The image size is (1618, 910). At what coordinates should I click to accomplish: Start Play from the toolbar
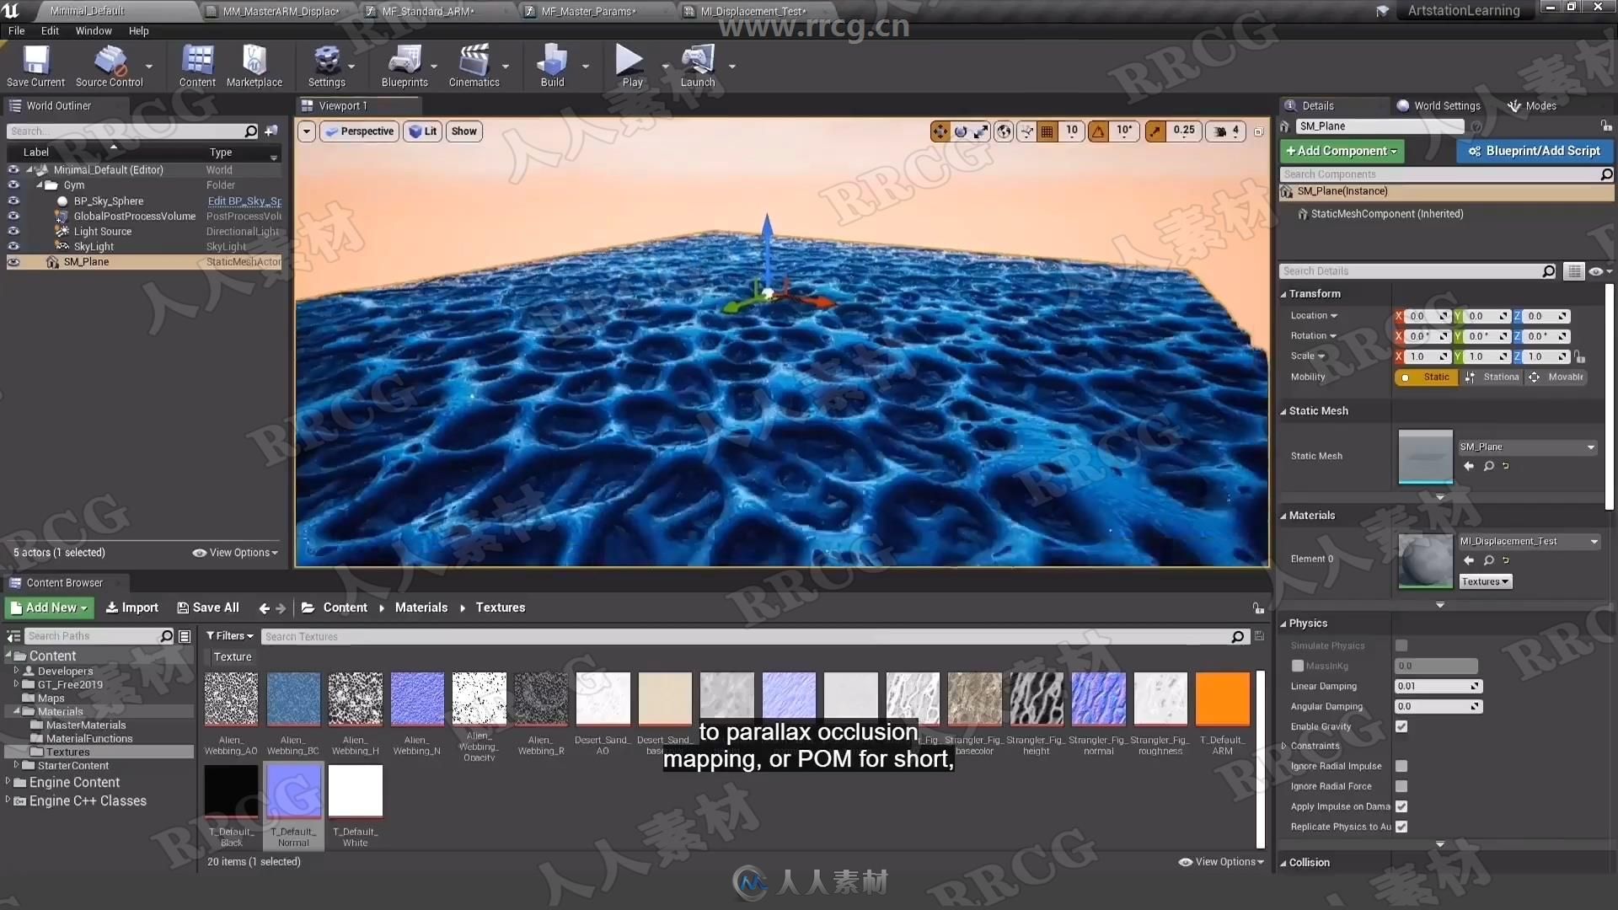pos(632,66)
